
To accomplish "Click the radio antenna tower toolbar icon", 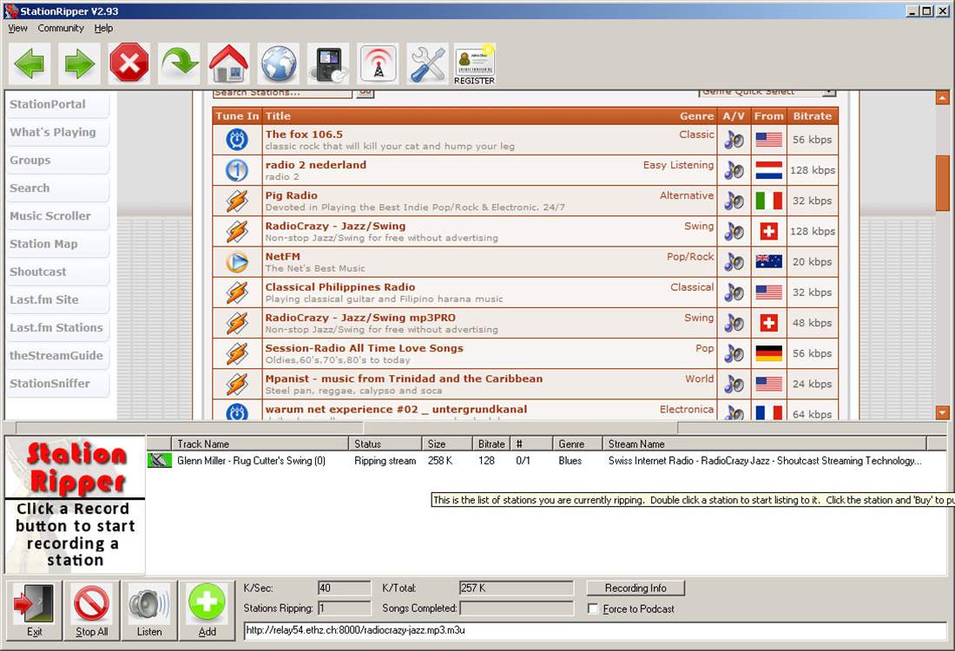I will tap(379, 63).
